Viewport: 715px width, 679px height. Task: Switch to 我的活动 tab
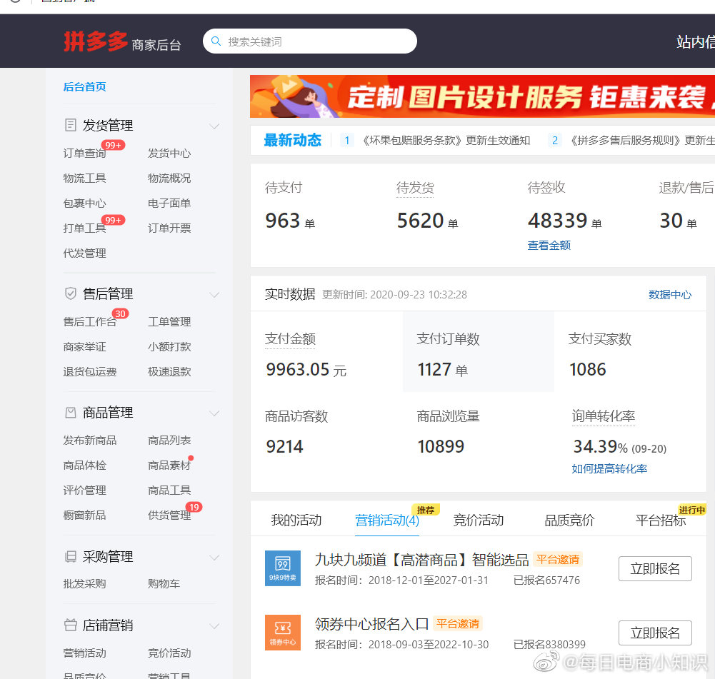pyautogui.click(x=296, y=520)
